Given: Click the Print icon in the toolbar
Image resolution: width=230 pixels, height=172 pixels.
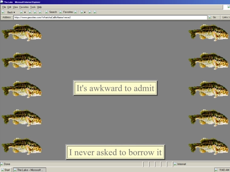Looking at the screenshot, I should pos(90,12).
